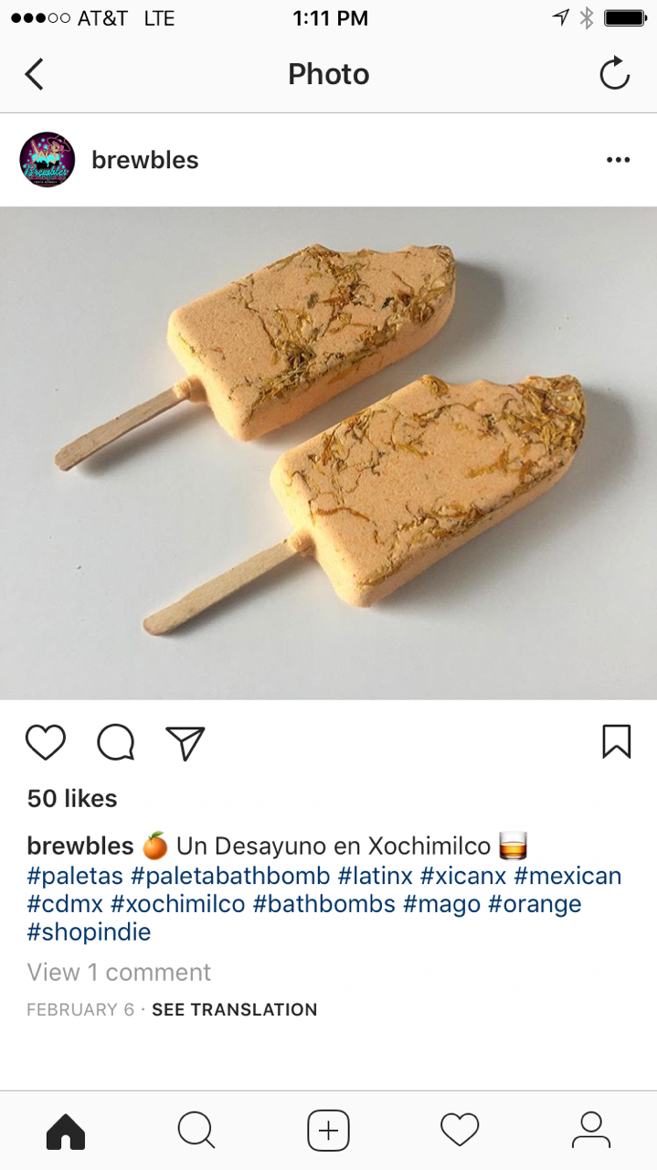
Task: Tap the paleta bath bomb photo
Action: pyautogui.click(x=328, y=453)
